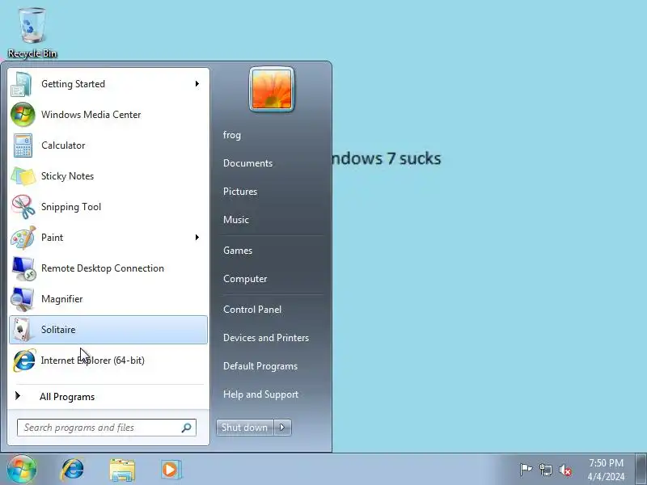Click the taskbar clock showing 7:50 PM
647x485 pixels.
(x=606, y=470)
